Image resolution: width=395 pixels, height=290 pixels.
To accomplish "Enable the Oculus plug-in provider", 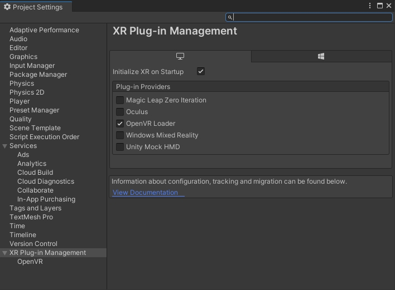I will point(120,112).
